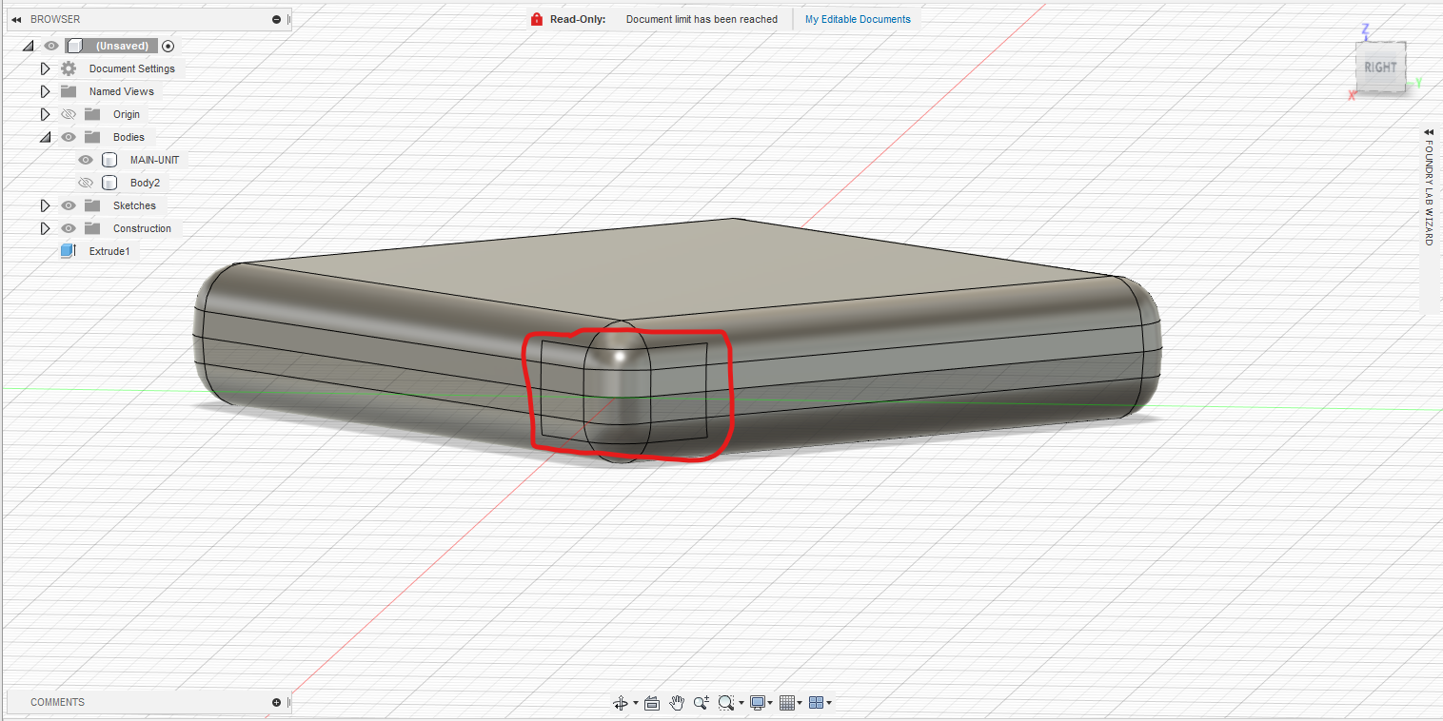Collapse the Bodies folder

click(44, 136)
